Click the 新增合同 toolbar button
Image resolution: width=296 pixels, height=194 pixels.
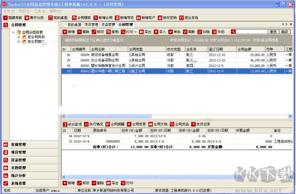[103, 18]
